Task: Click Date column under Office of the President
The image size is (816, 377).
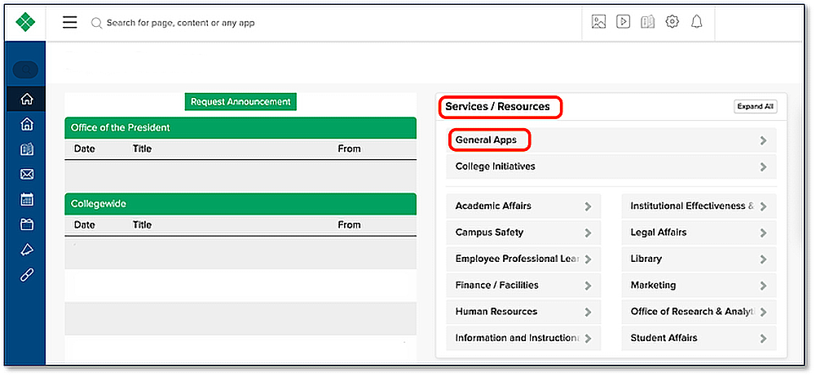Action: (84, 149)
